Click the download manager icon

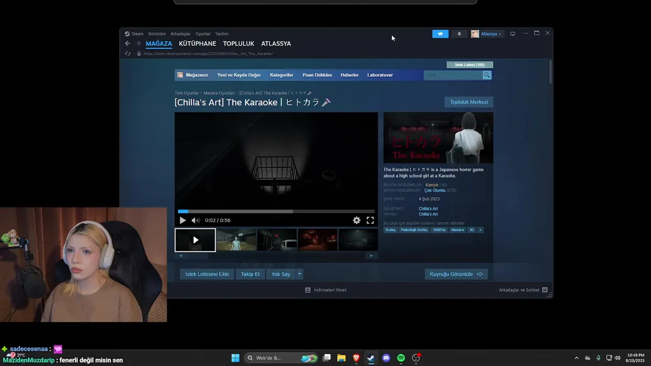308,290
